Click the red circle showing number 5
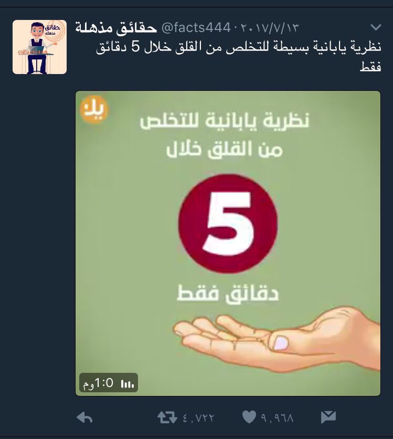This screenshot has width=393, height=439. (228, 223)
